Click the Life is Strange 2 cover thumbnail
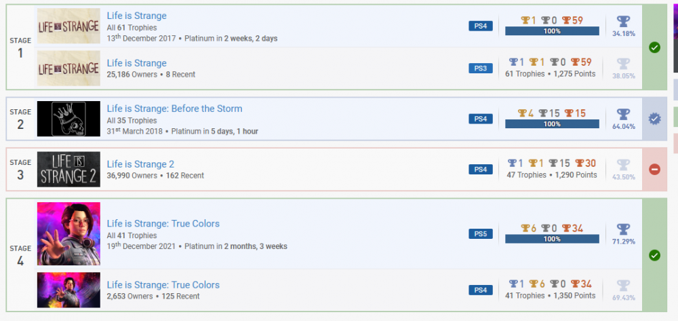The height and width of the screenshot is (321, 678). click(68, 169)
